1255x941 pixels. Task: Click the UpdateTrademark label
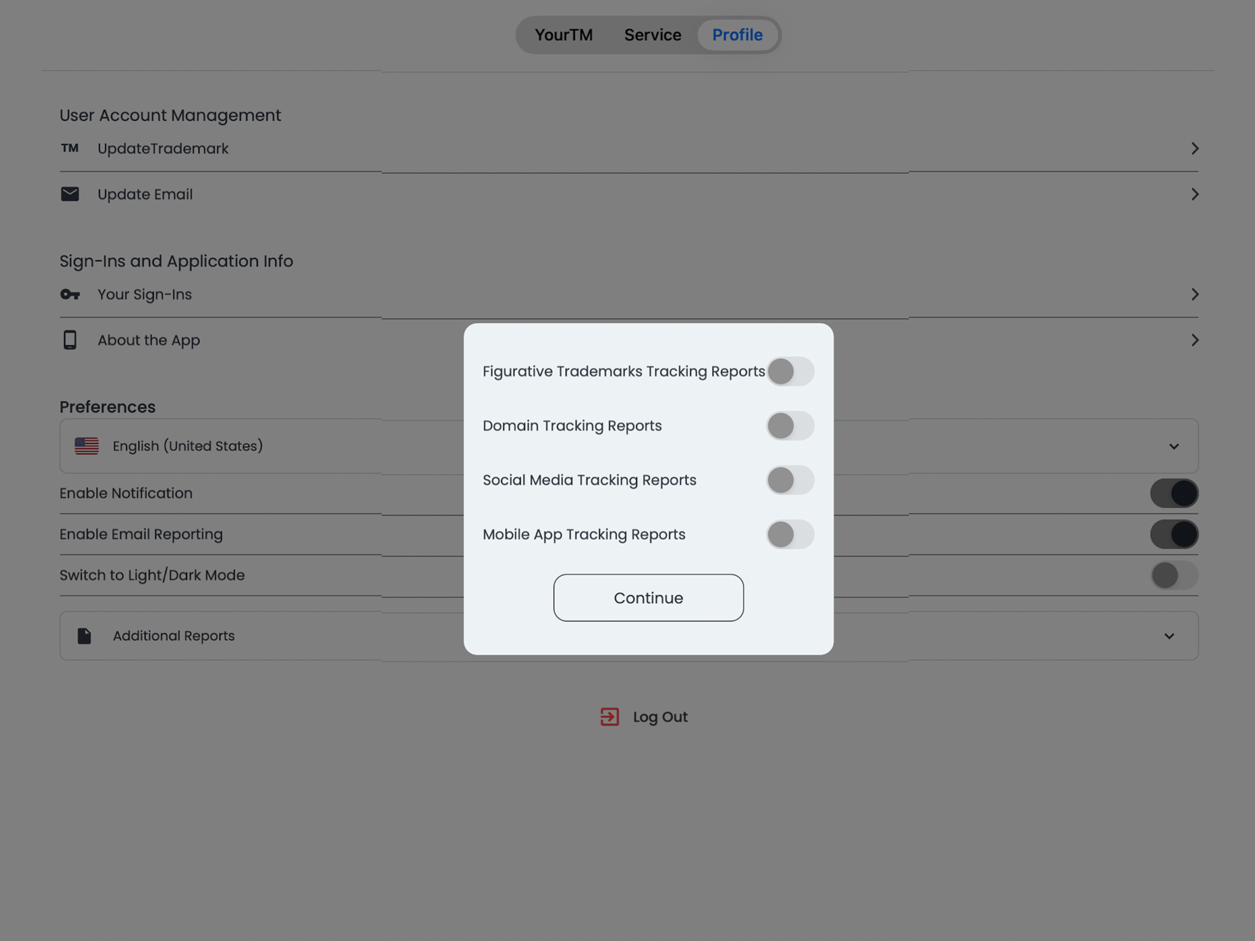(163, 149)
